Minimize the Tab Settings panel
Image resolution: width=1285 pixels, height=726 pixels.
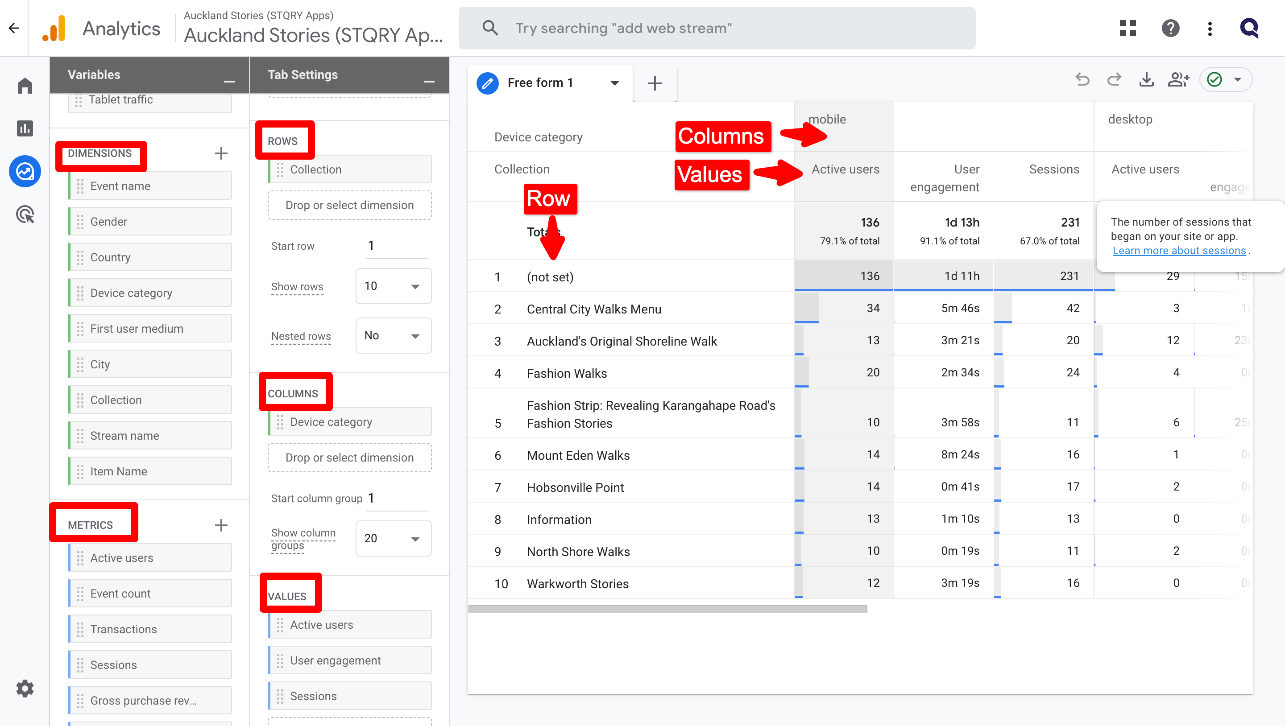pyautogui.click(x=429, y=81)
